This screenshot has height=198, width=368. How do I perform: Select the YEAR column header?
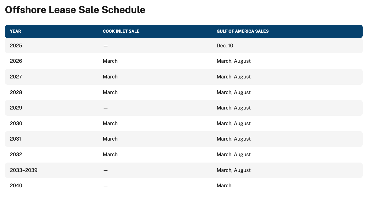point(15,31)
